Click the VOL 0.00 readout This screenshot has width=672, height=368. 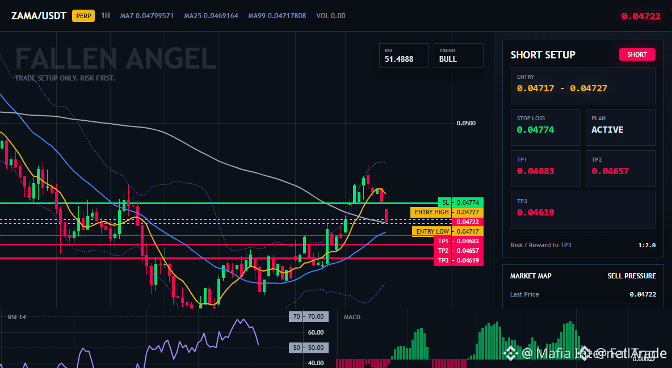(330, 15)
